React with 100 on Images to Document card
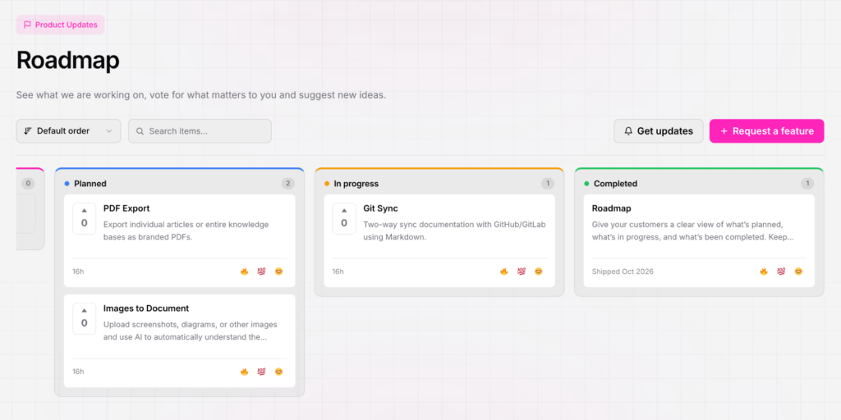Viewport: 841px width, 420px height. point(261,372)
